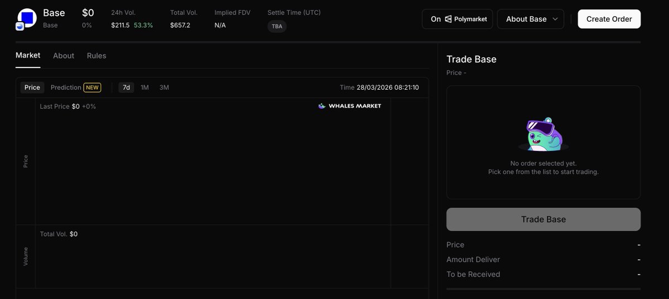This screenshot has height=299, width=669.
Task: Click the small chain badge on Base logo
Action: click(20, 26)
